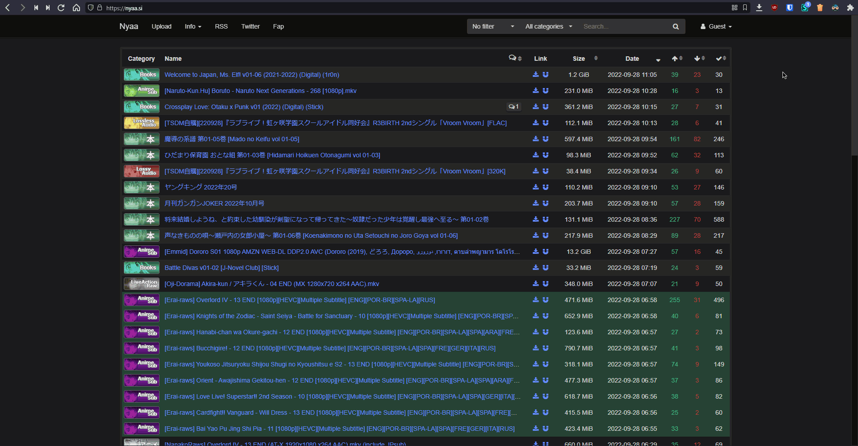
Task: Click the search magnifier button
Action: coord(676,26)
